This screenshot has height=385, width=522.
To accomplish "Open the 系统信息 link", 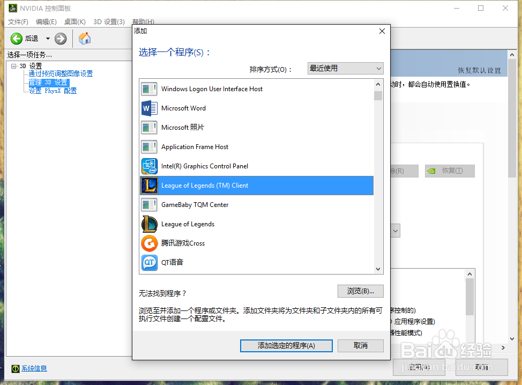I will (34, 368).
